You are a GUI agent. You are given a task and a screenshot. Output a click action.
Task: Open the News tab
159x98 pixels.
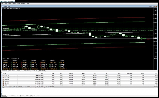coord(18,96)
